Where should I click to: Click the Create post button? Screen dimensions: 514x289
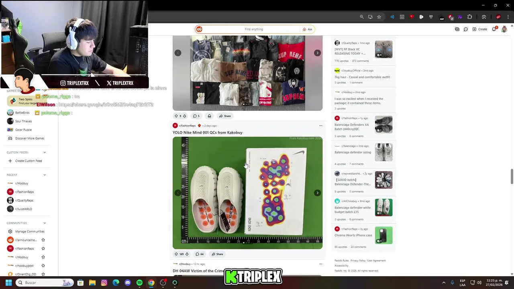pos(480,29)
